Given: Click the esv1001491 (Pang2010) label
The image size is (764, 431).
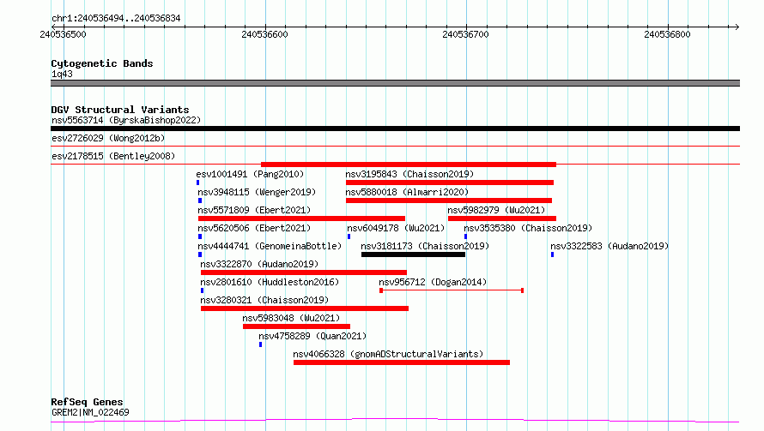Looking at the screenshot, I should pyautogui.click(x=250, y=174).
